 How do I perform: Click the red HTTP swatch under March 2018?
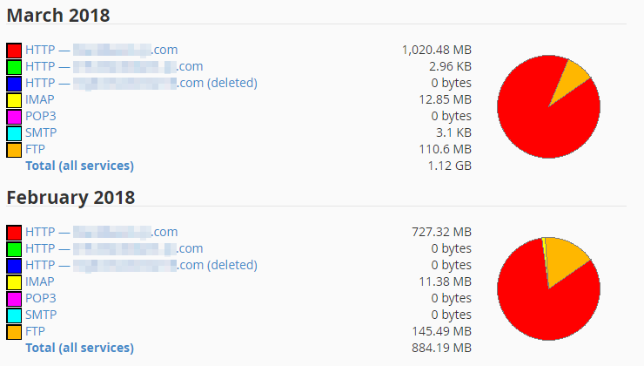[x=14, y=51]
